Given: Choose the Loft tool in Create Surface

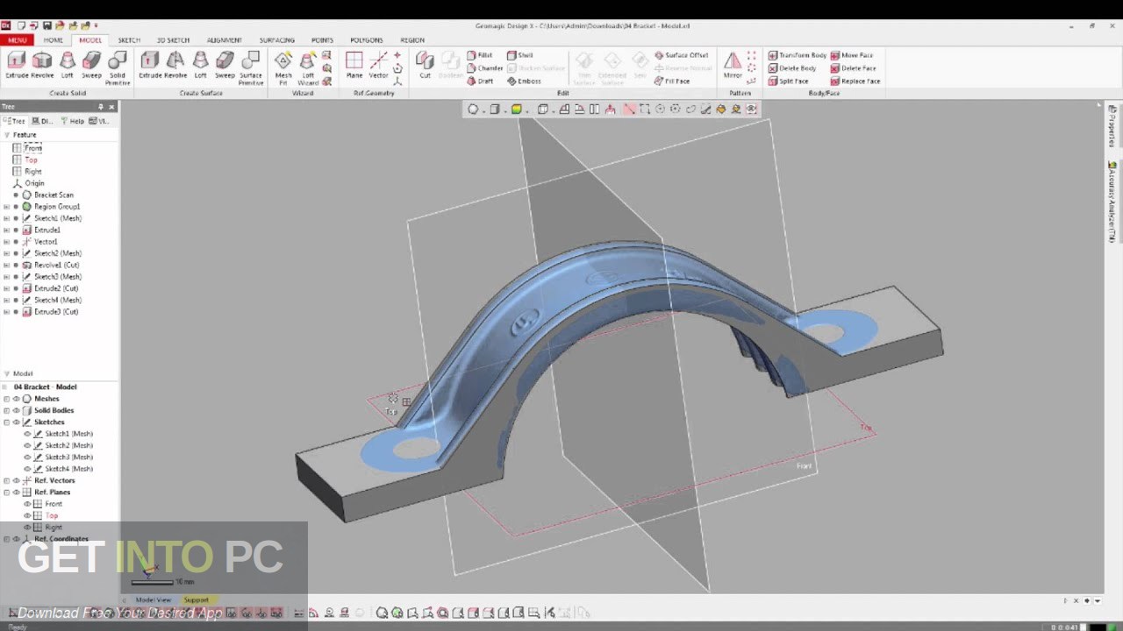Looking at the screenshot, I should pos(200,65).
